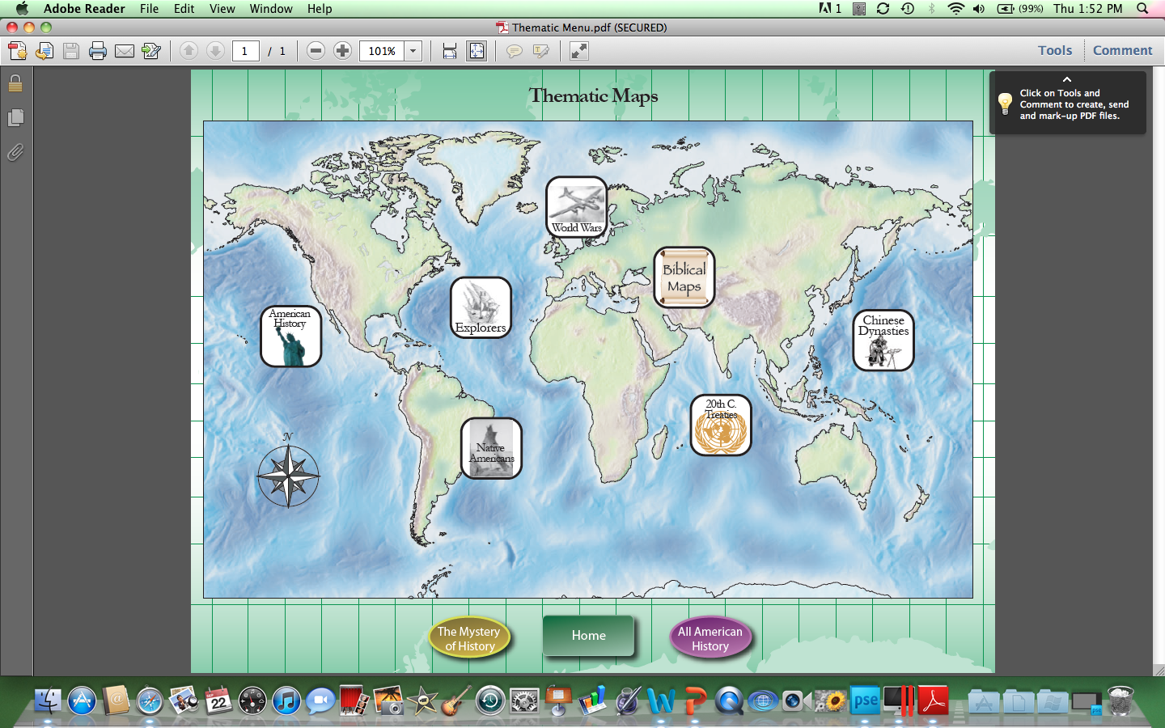This screenshot has height=728, width=1165.
Task: Open the Attachments panel paperclip icon
Action: [15, 153]
